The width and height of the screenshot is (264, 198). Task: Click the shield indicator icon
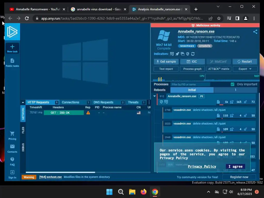point(188,54)
